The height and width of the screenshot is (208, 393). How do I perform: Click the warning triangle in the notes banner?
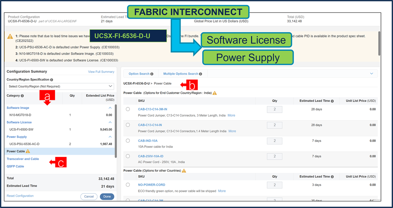(x=10, y=37)
